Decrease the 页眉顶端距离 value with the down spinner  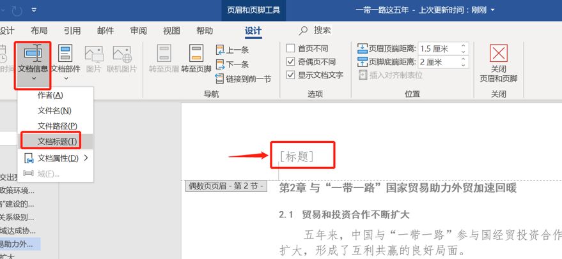click(463, 52)
